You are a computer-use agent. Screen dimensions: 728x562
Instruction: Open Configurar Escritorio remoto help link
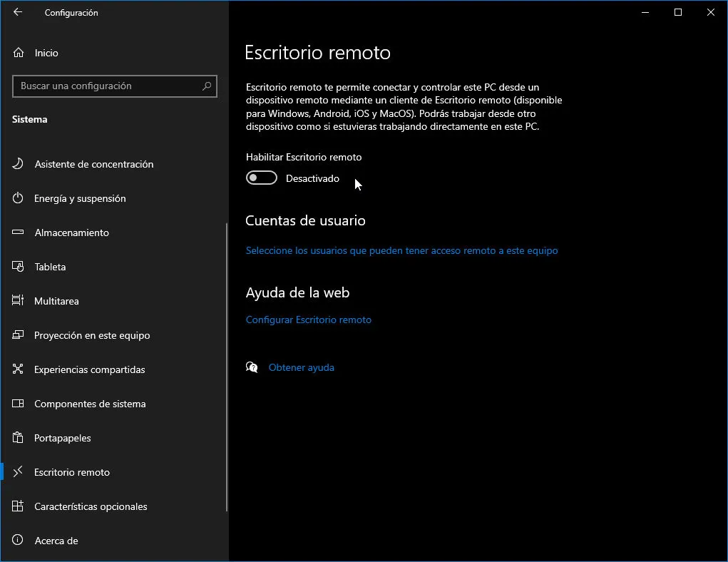(308, 320)
